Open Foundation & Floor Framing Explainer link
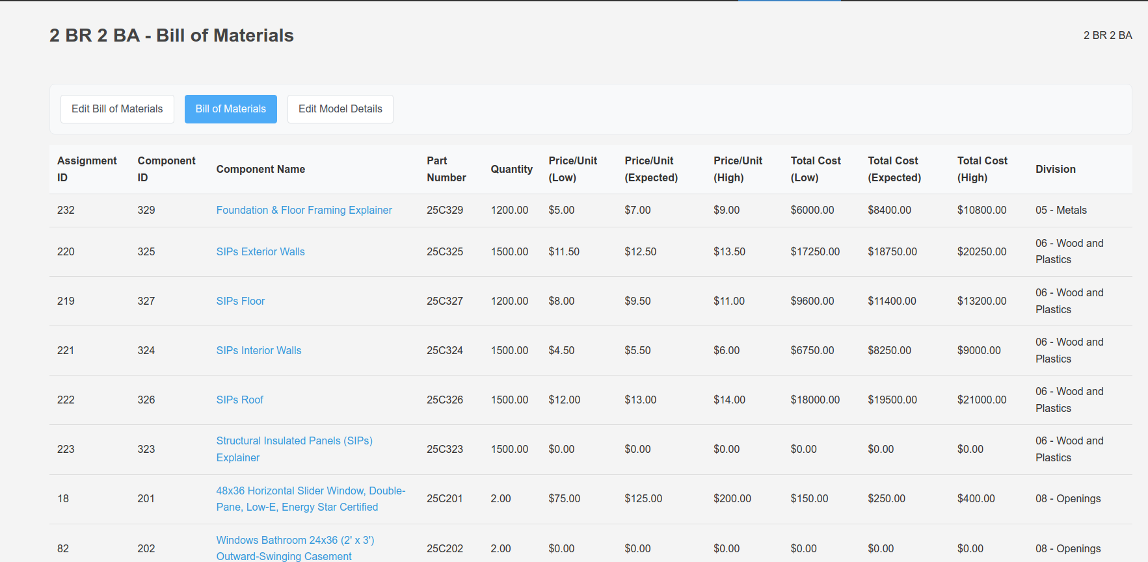The height and width of the screenshot is (562, 1148). pyautogui.click(x=304, y=211)
